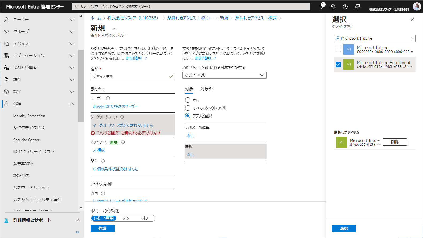Click the ユーザー person icon in sidebar

[x=6, y=20]
